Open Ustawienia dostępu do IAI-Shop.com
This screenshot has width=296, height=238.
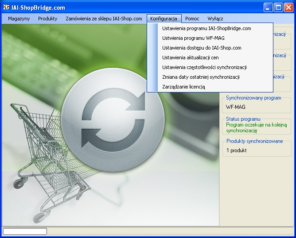pos(210,48)
